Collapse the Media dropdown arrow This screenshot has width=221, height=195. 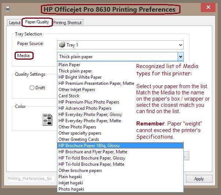pyautogui.click(x=180, y=57)
